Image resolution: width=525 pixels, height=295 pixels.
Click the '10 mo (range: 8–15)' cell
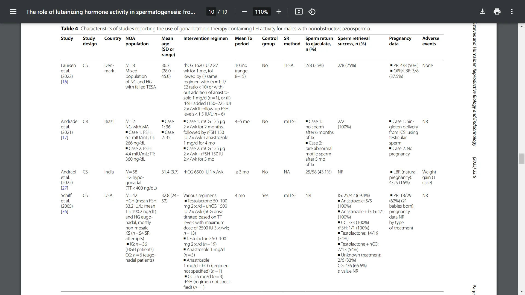[241, 71]
